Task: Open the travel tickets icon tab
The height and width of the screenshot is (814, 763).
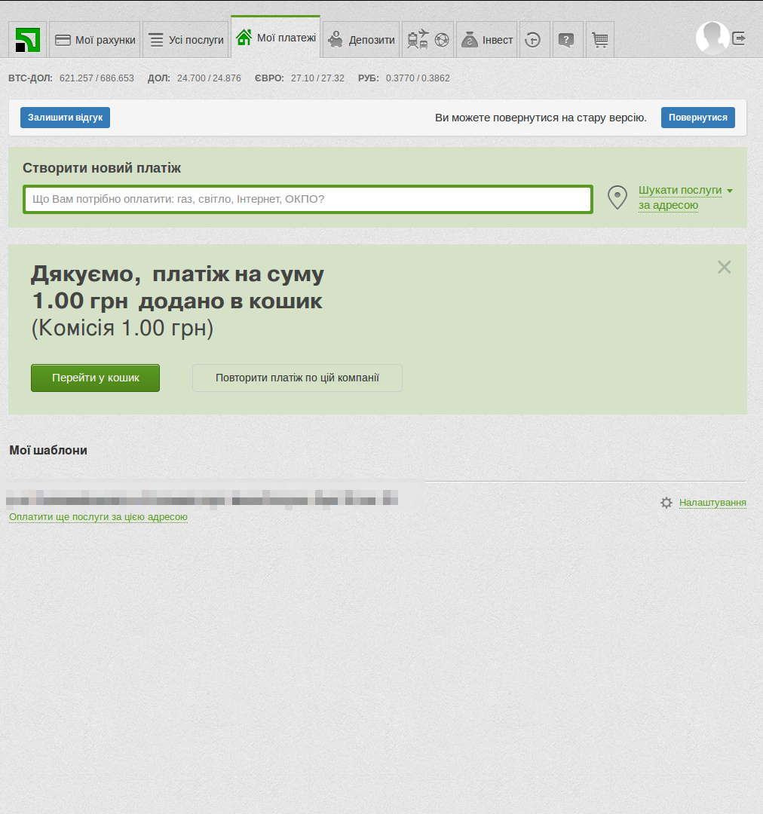Action: coord(427,40)
